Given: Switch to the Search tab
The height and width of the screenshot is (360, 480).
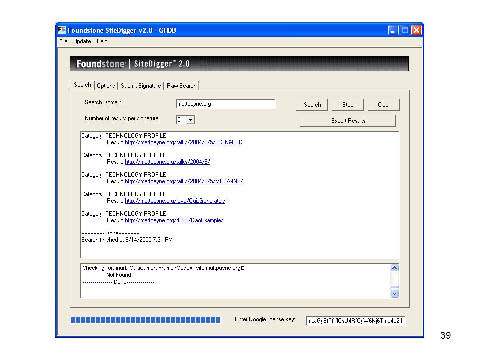Looking at the screenshot, I should (x=82, y=85).
